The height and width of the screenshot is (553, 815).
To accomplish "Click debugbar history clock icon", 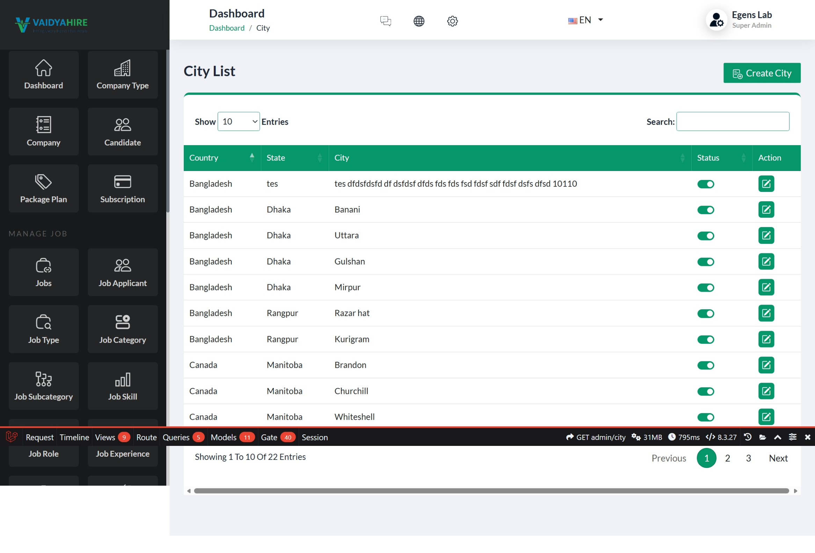I will point(747,437).
